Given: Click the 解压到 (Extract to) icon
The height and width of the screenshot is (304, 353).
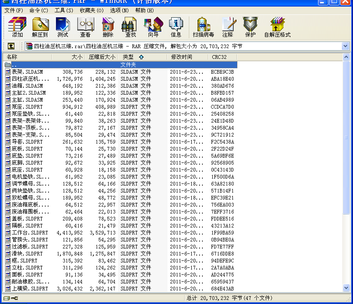Looking at the screenshot, I should pos(40,27).
